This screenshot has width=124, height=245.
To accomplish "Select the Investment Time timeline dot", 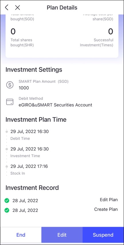I will [x=7, y=149].
